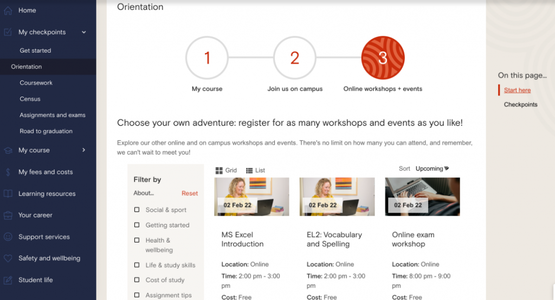Select Orientation in the sidebar

(26, 67)
